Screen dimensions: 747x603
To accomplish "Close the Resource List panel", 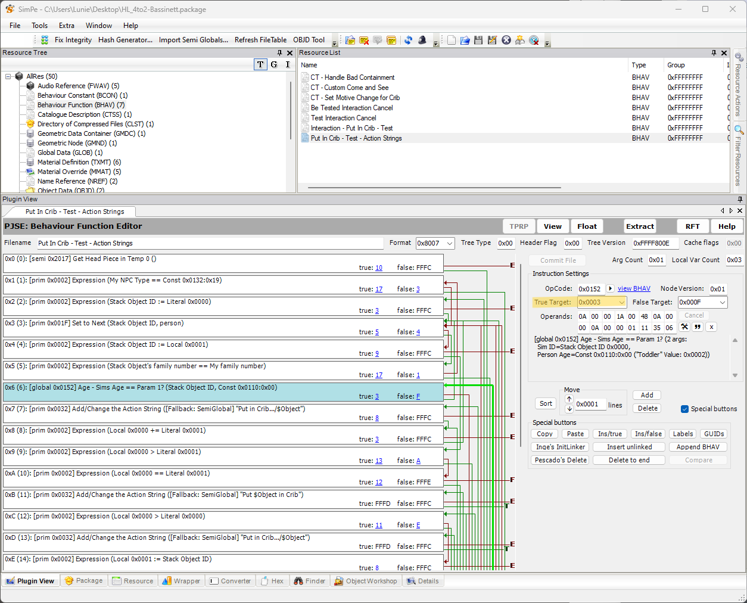I will click(x=724, y=53).
